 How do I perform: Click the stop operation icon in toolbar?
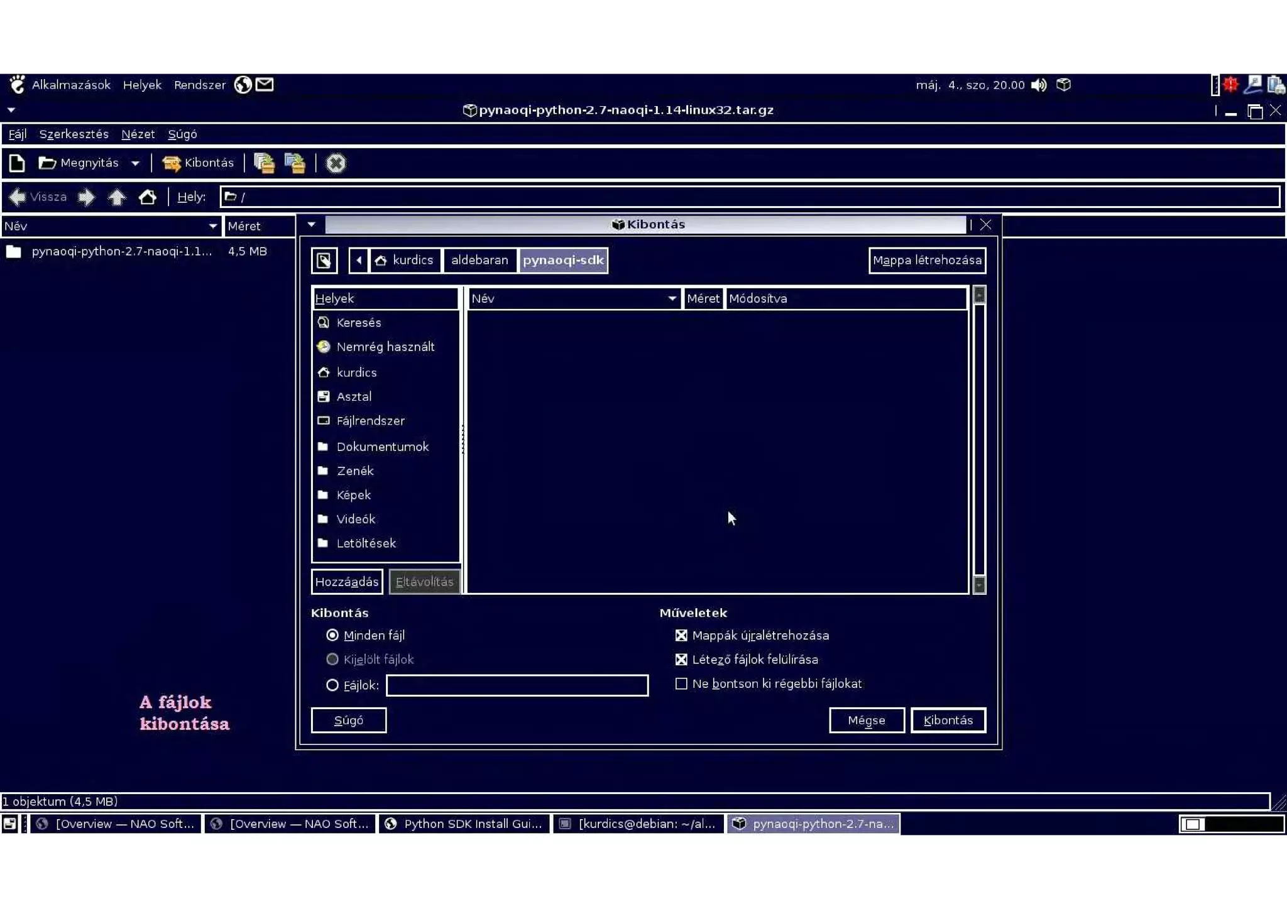click(x=336, y=163)
